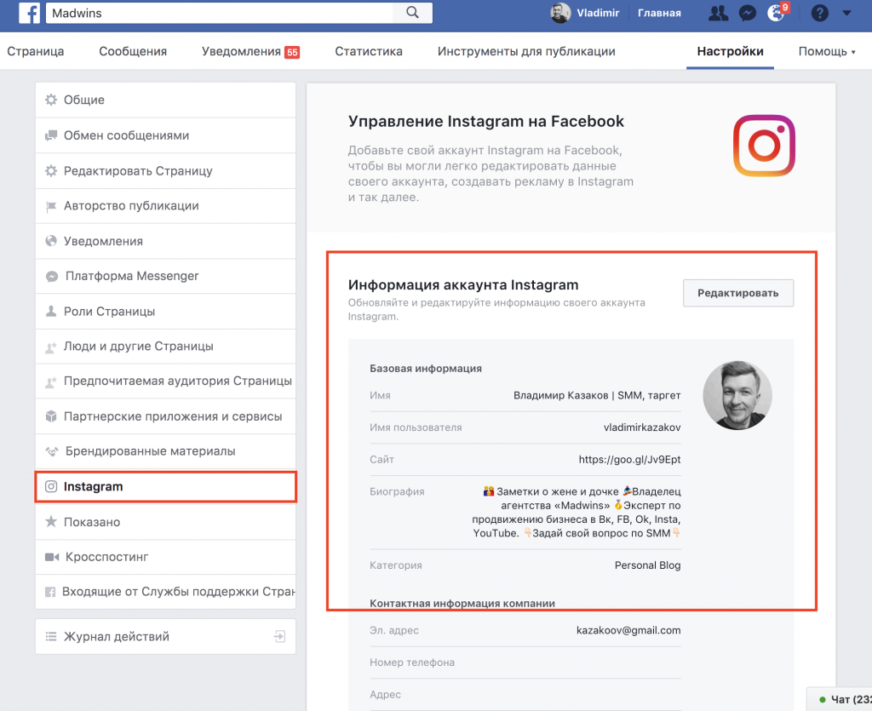Open Общие settings section
The image size is (872, 711).
point(166,100)
